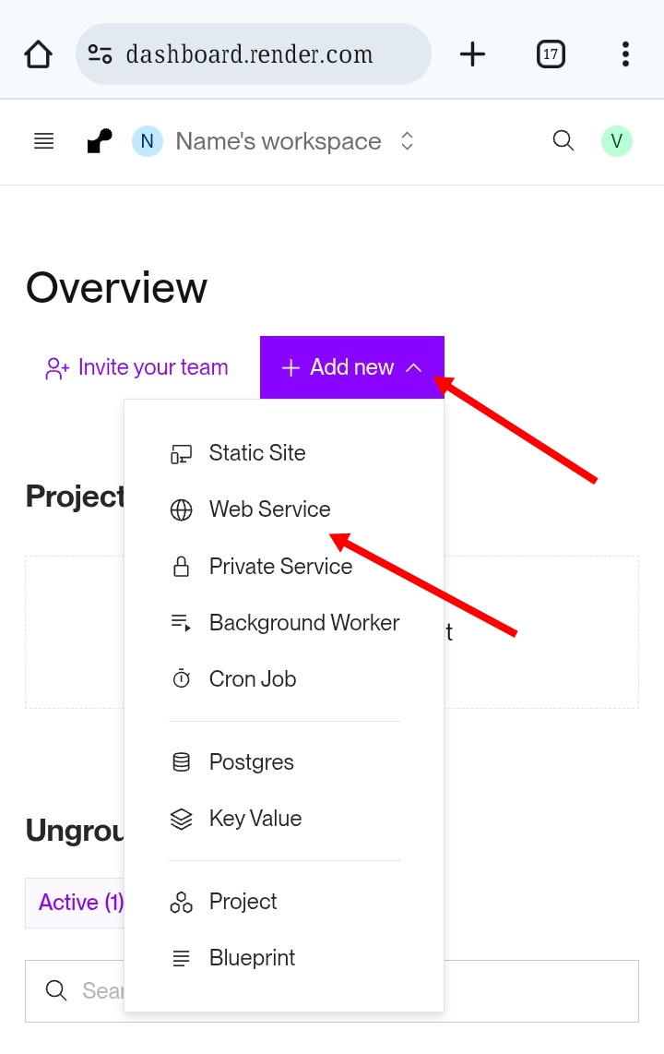664x1054 pixels.
Task: Open the hamburger sidebar menu
Action: [43, 141]
